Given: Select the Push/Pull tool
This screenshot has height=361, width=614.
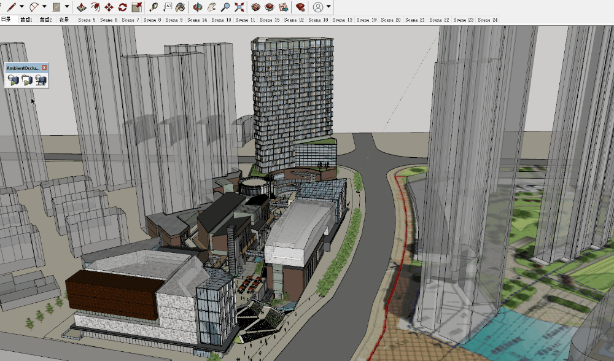Looking at the screenshot, I should pyautogui.click(x=82, y=7).
